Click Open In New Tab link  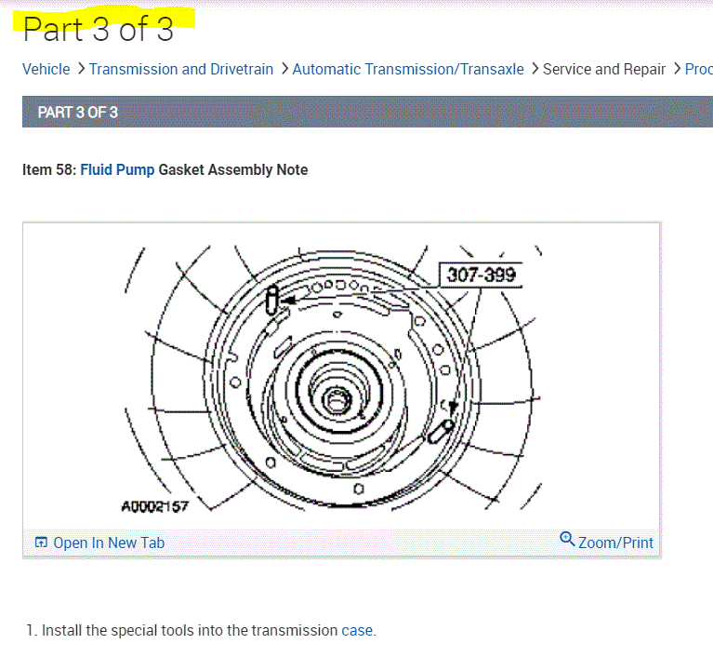coord(109,543)
